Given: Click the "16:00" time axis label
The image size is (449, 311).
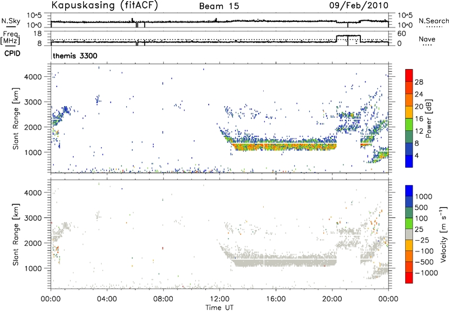Looking at the screenshot, I should pyautogui.click(x=276, y=299).
